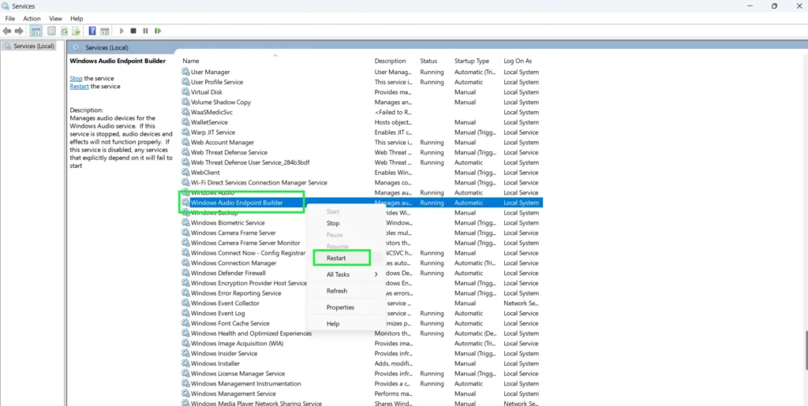
Task: Select Refresh in the context menu
Action: tap(337, 291)
